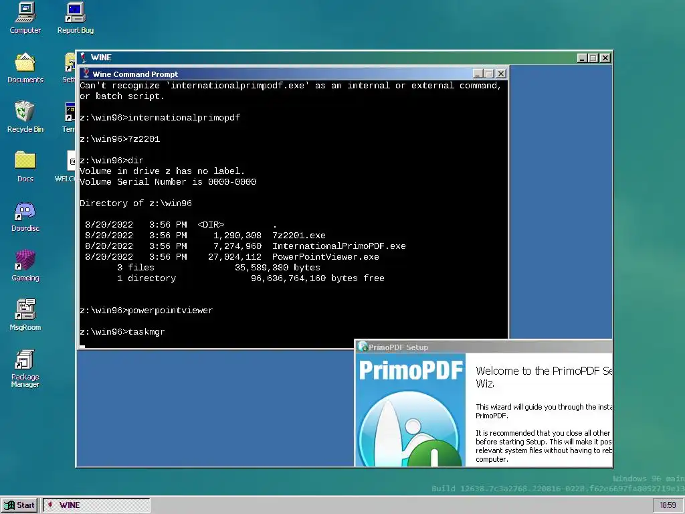Select the WINE taskbar button
The height and width of the screenshot is (514, 685).
coord(96,505)
